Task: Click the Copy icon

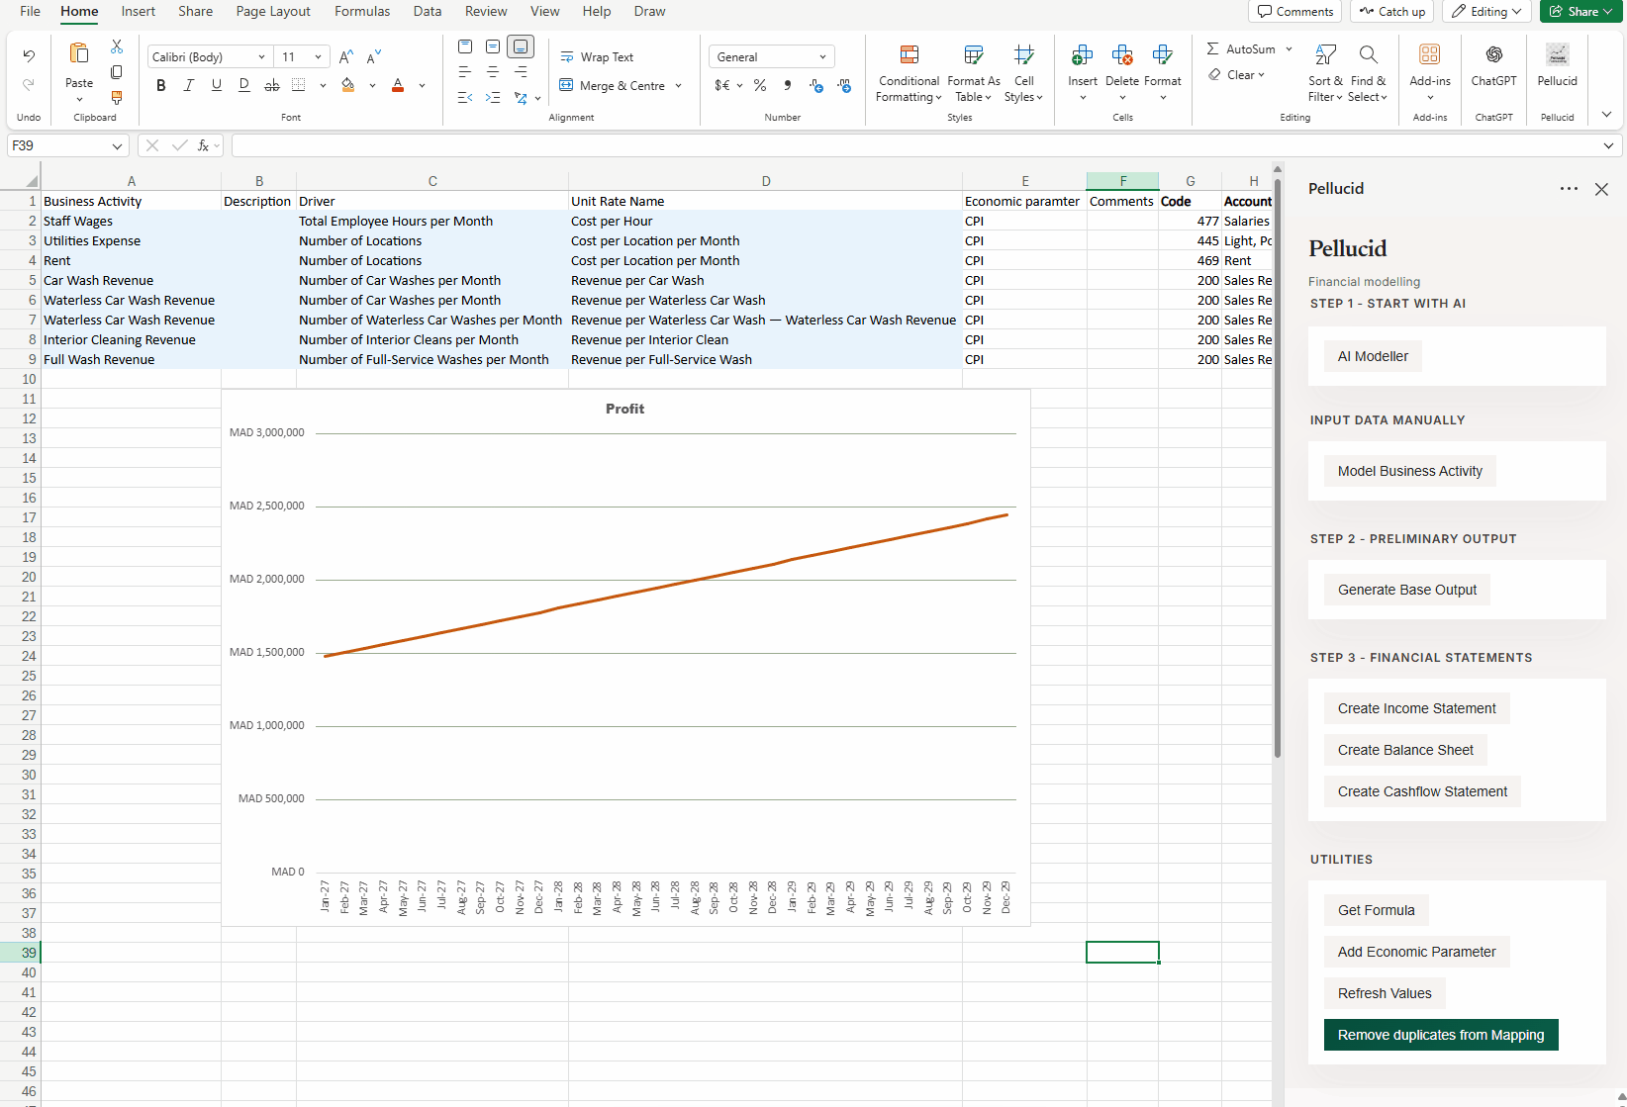Action: (x=117, y=72)
